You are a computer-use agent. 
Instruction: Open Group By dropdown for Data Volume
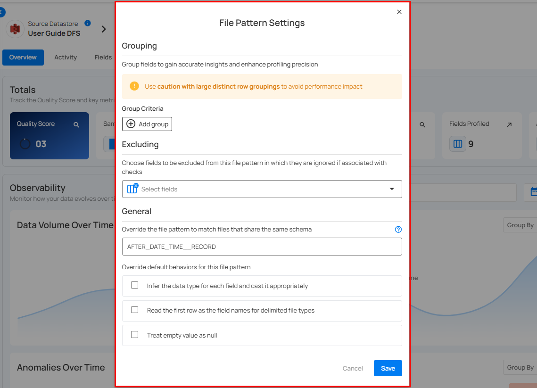[x=520, y=225]
